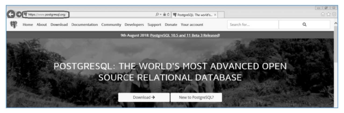
Task: Open the Developers navigation link
Action: tap(134, 25)
